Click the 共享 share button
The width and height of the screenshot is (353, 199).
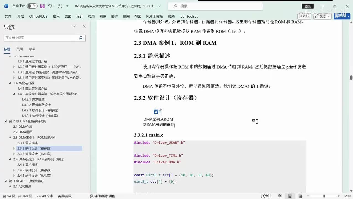point(342,16)
